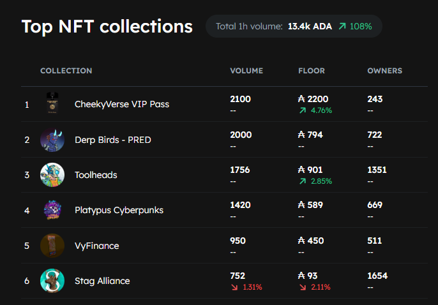Viewport: 438px width, 305px height.
Task: Click rank number 2 in the list
Action: pos(27,140)
